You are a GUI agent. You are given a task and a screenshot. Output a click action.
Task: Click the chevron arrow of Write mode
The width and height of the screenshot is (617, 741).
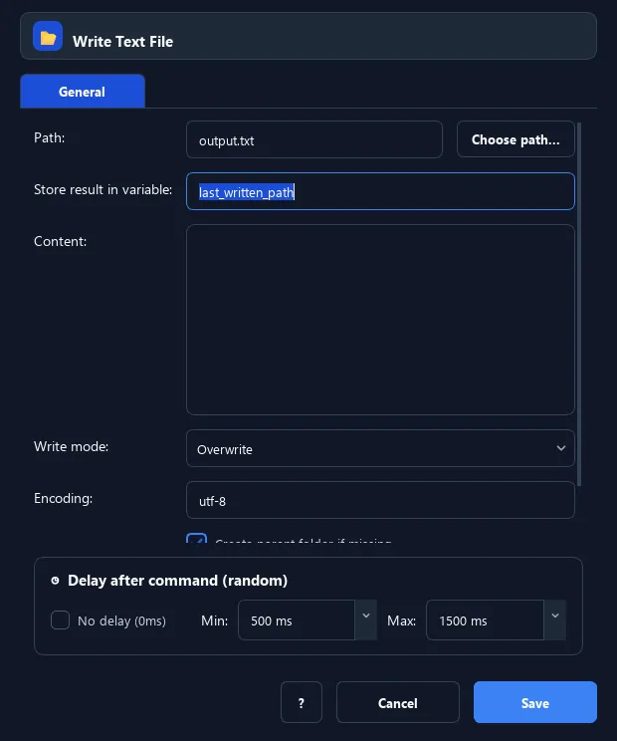pos(561,448)
